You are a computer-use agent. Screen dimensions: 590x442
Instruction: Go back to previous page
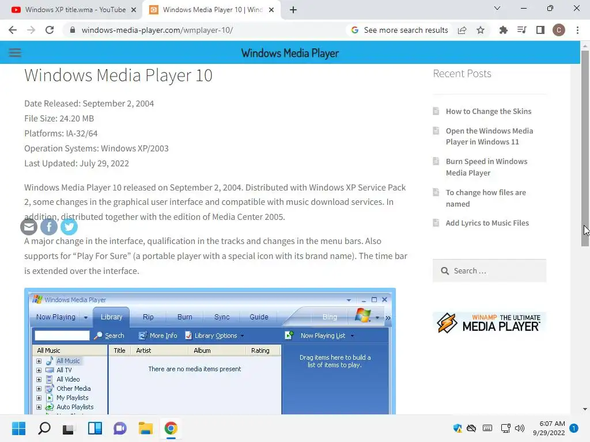click(x=13, y=30)
